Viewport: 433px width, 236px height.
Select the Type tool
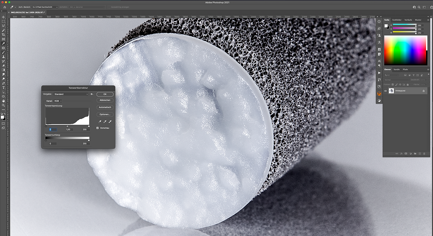tap(3, 87)
